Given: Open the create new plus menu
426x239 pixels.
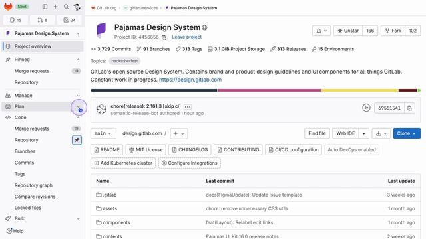Looking at the screenshot, I should (56, 7).
